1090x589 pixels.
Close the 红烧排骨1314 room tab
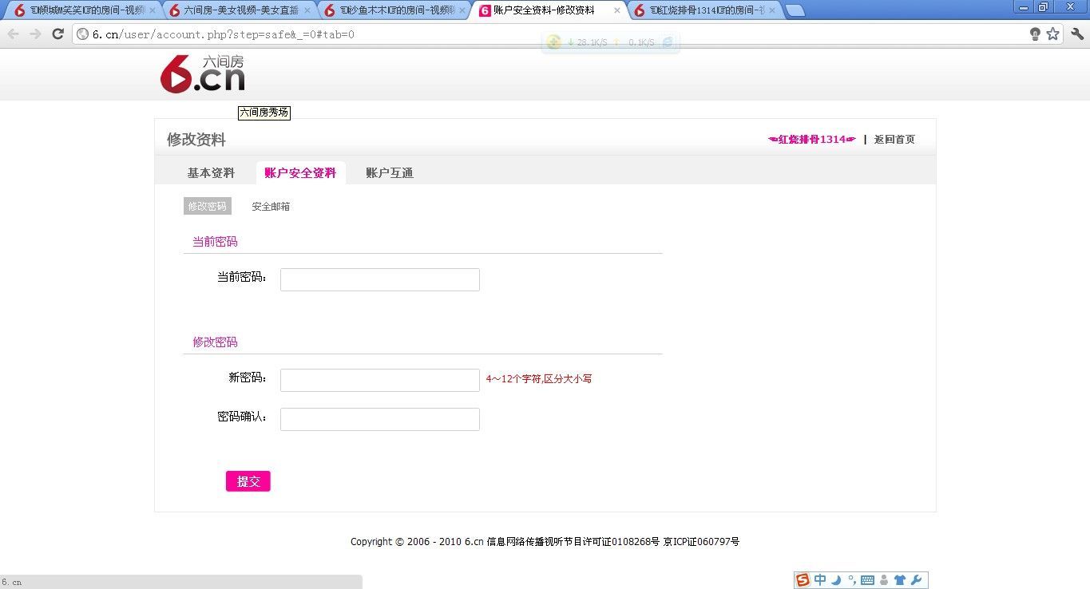[x=771, y=10]
